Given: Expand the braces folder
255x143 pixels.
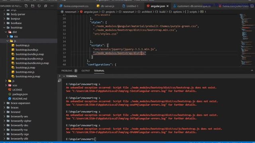Looking at the screenshot, I should (x=15, y=108).
